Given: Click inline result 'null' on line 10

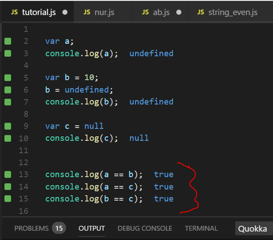Looking at the screenshot, I should (x=139, y=138).
